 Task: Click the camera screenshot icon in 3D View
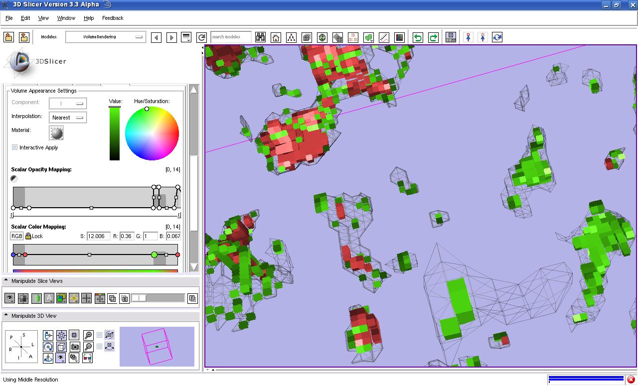(75, 347)
